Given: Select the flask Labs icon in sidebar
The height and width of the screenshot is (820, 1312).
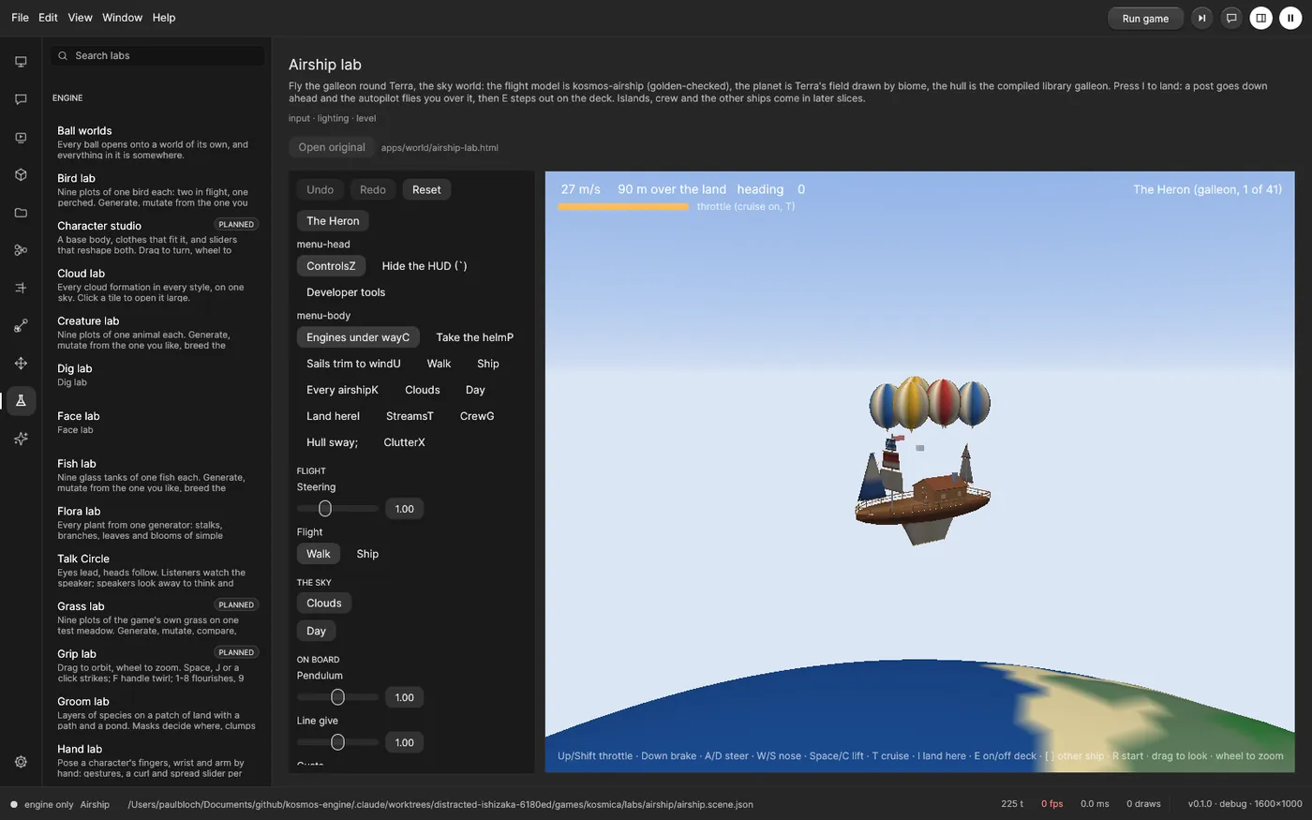Looking at the screenshot, I should pos(21,401).
